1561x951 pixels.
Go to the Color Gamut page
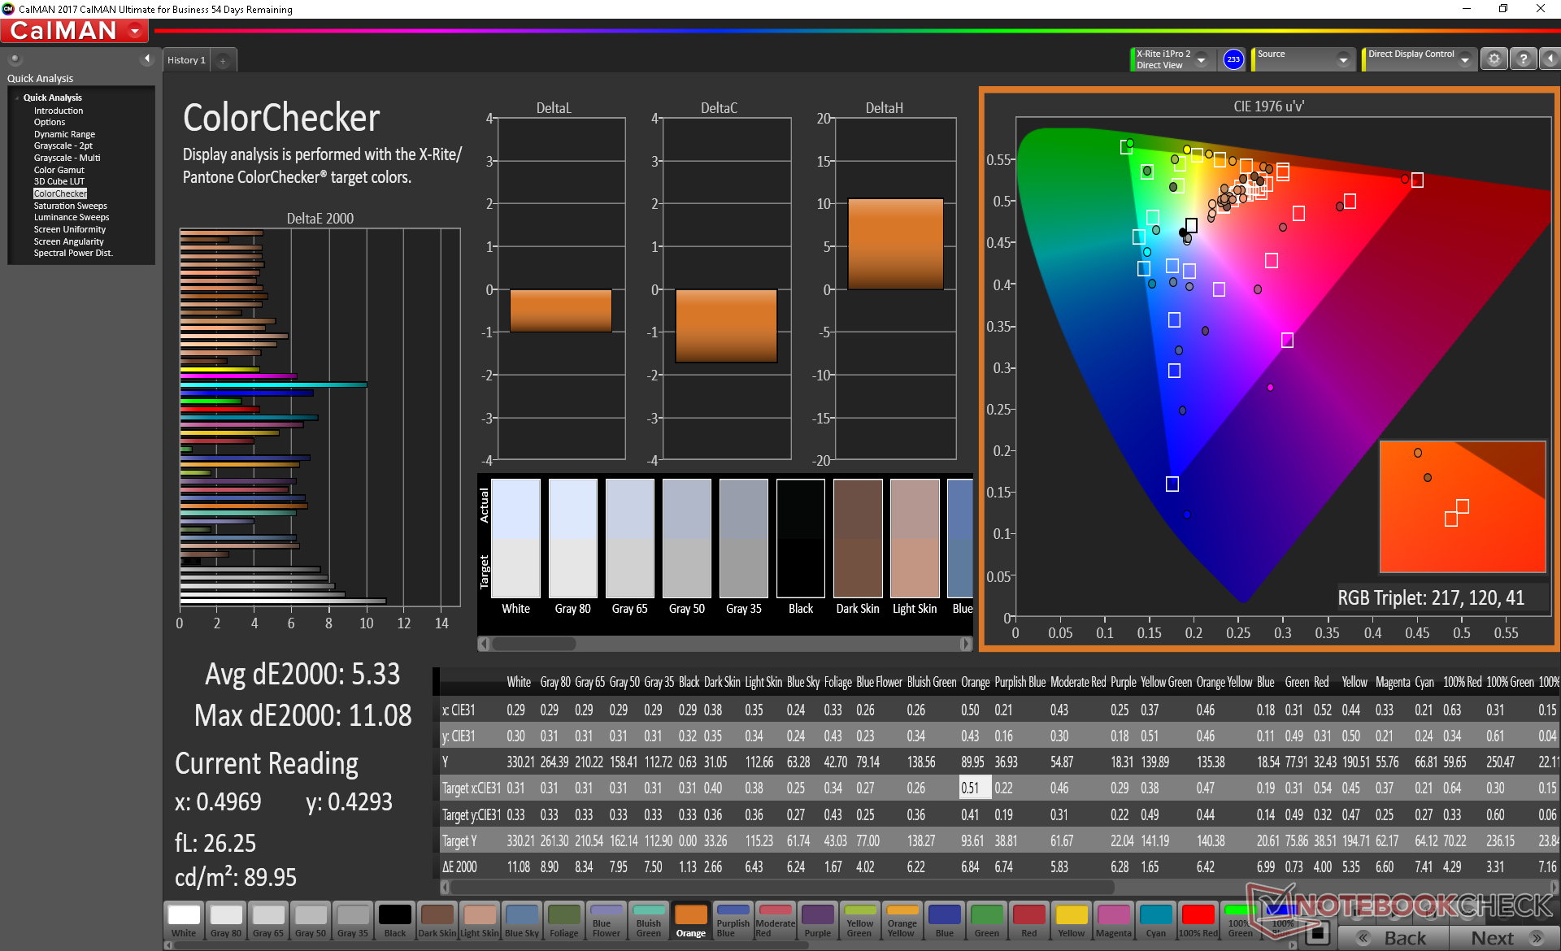pos(59,170)
